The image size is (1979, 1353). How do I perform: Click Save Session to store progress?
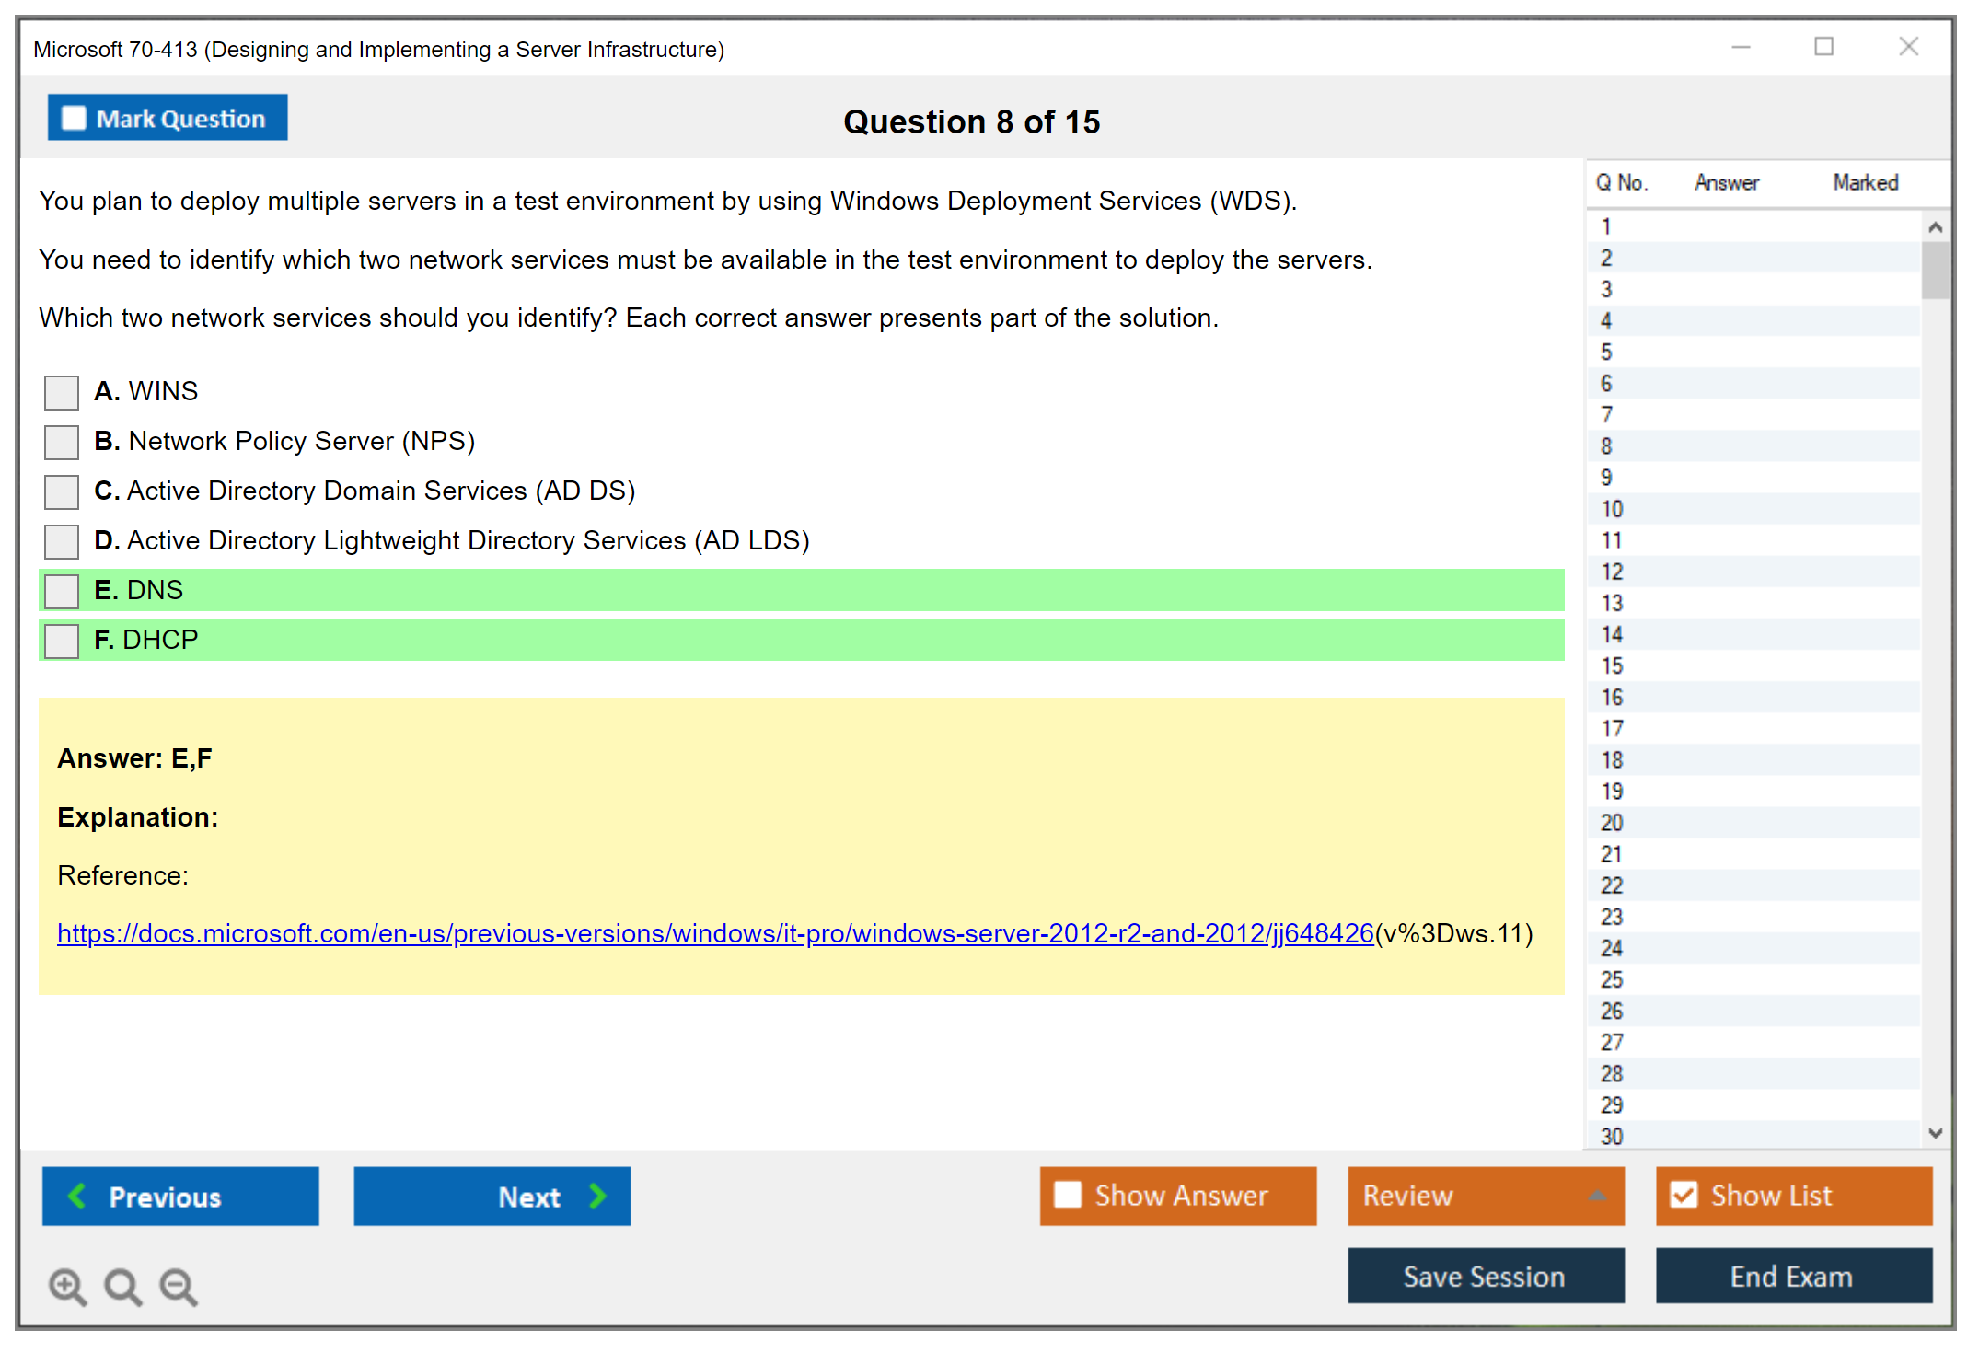[x=1484, y=1277]
